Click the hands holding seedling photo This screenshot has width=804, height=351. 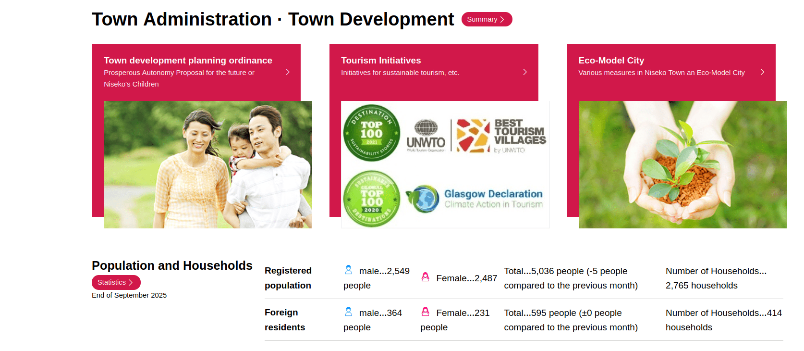point(682,164)
